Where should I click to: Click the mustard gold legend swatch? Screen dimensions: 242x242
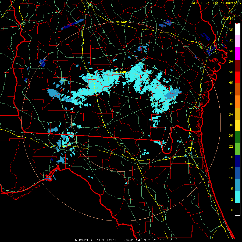tap(237, 114)
